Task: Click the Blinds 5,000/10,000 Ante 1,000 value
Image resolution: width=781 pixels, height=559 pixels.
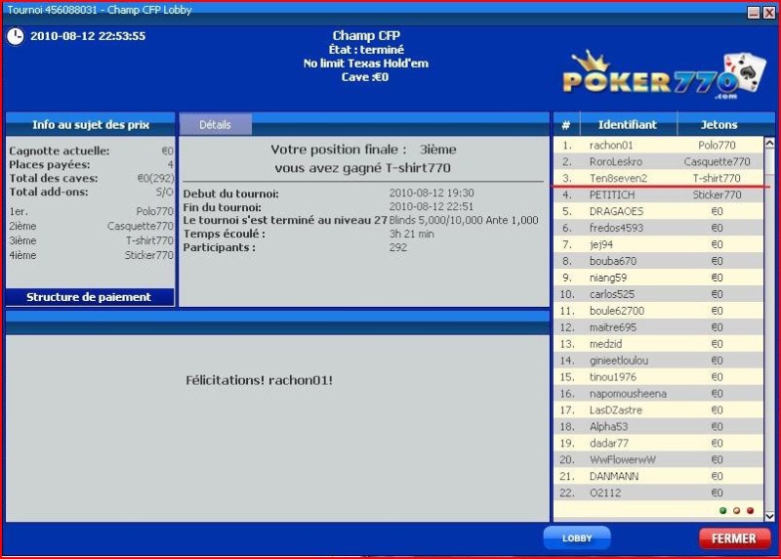Action: point(464,220)
